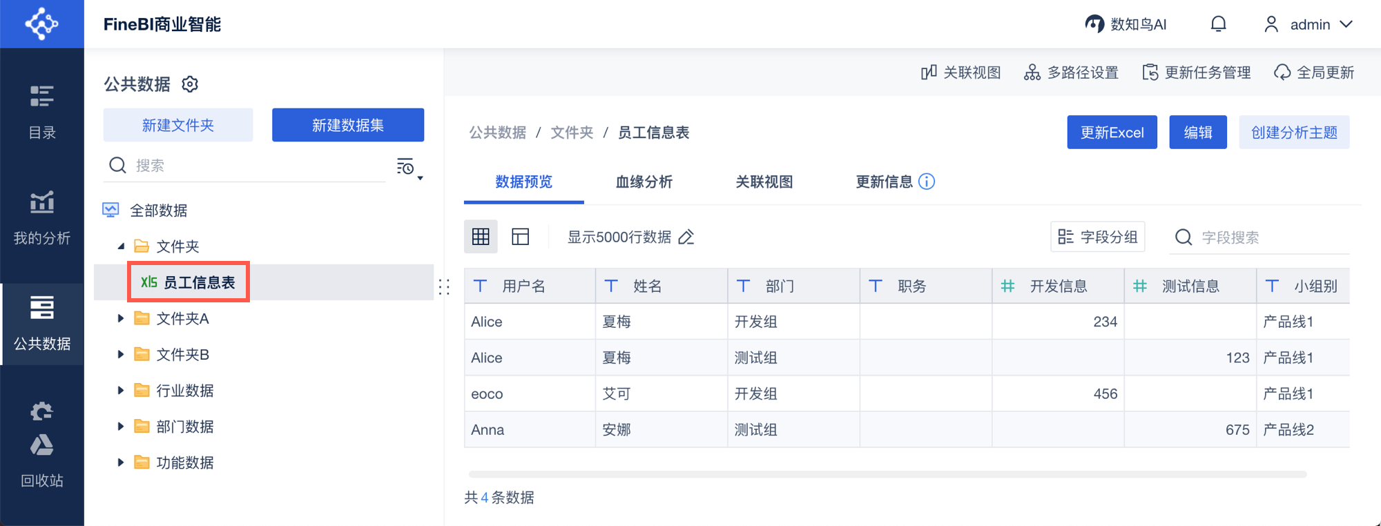Viewport: 1381px width, 526px height.
Task: Switch to the 血缘分析 tab
Action: pos(644,182)
